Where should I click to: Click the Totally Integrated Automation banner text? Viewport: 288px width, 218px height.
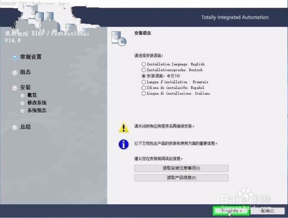click(235, 17)
